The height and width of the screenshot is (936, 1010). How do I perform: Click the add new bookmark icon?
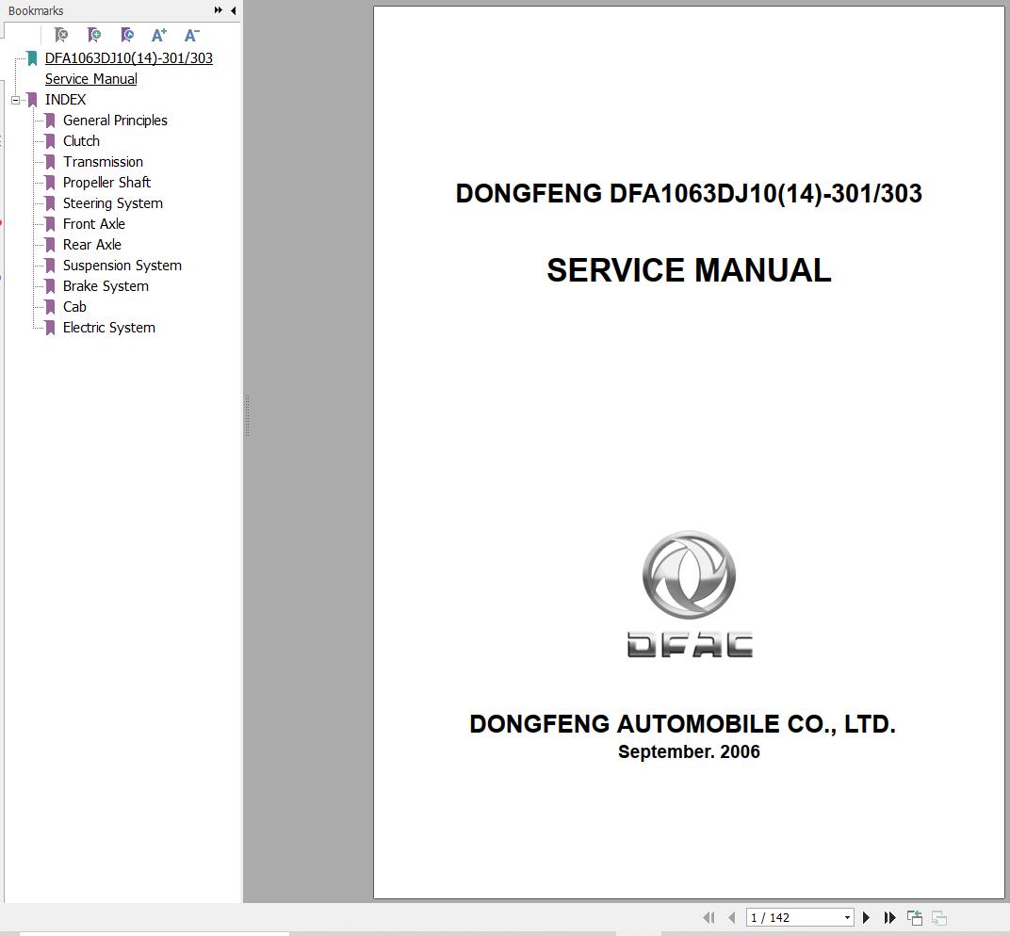tap(94, 35)
